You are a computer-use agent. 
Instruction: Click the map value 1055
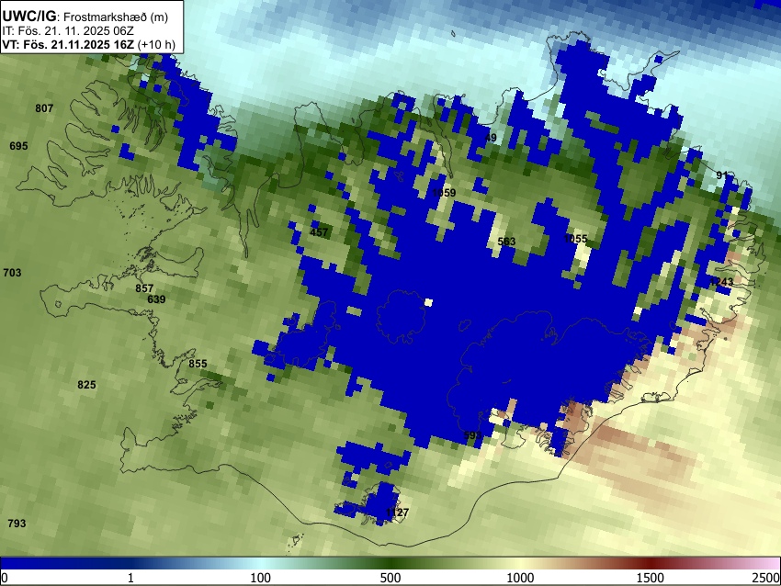pos(575,239)
